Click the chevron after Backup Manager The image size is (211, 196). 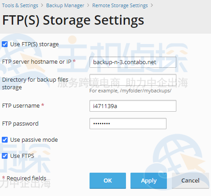click(88, 5)
